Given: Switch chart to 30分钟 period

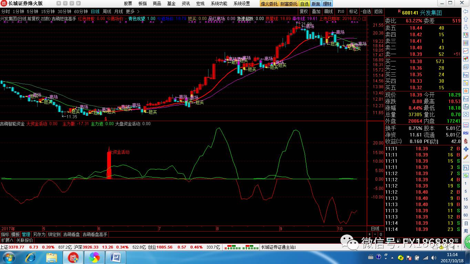Looking at the screenshot, I should [x=64, y=11].
